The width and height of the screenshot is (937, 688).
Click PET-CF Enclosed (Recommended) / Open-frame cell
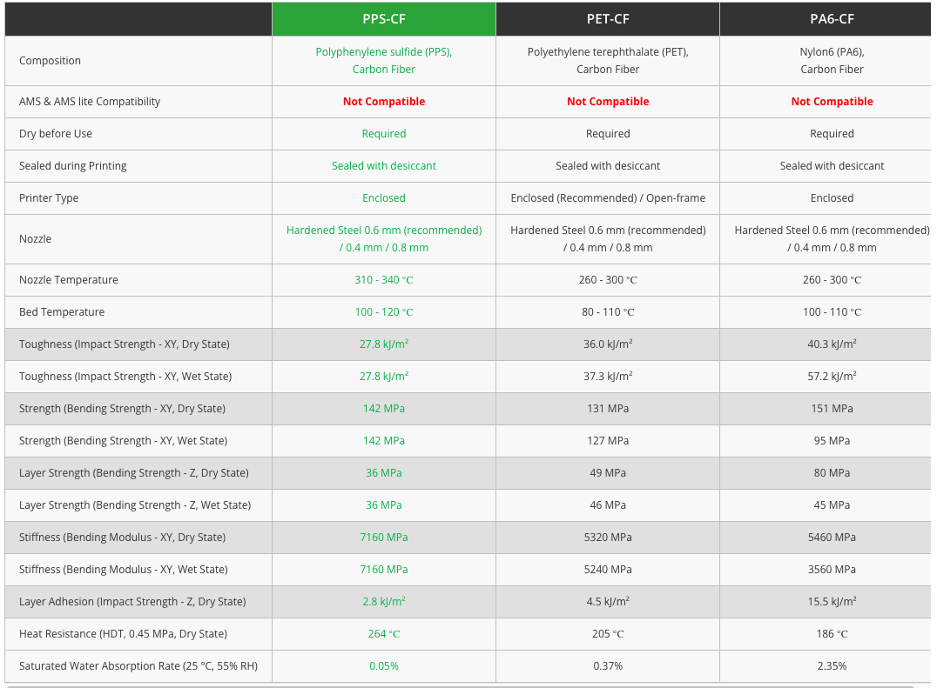point(608,198)
